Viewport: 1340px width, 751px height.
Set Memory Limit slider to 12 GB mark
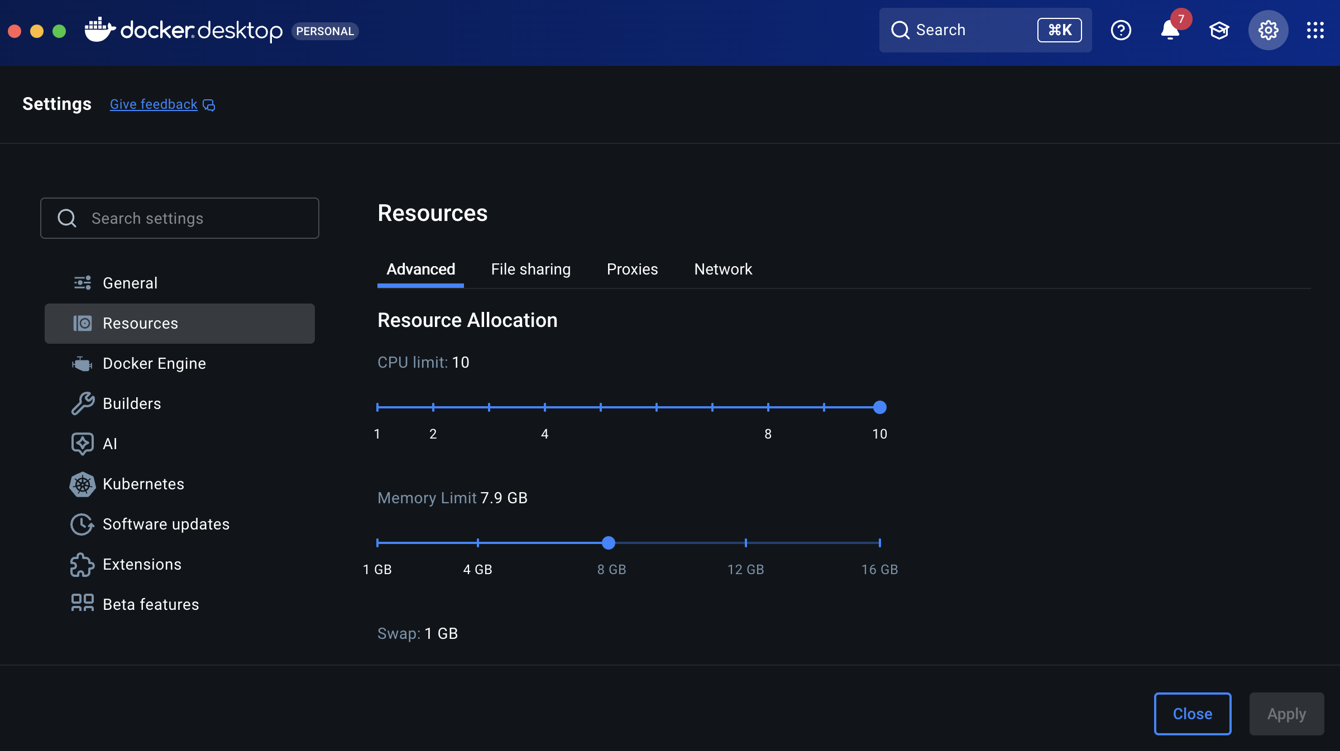[x=745, y=543]
